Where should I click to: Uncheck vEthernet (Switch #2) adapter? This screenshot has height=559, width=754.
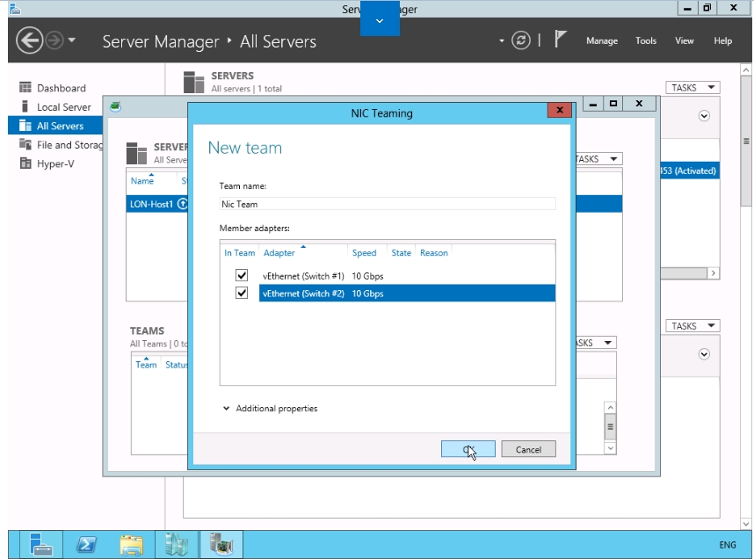click(242, 293)
